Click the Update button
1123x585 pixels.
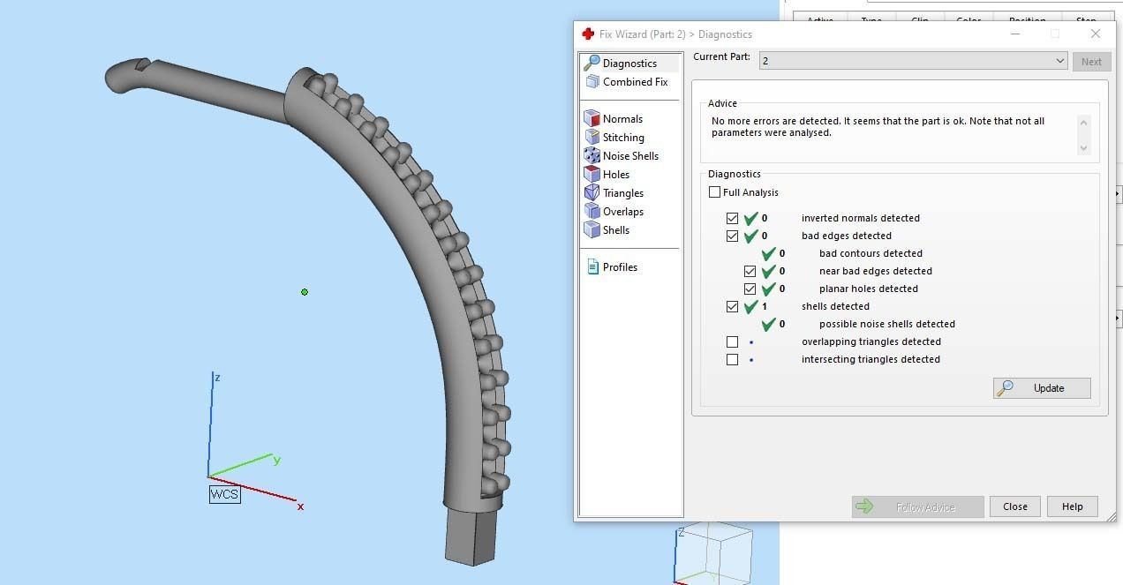(1042, 388)
